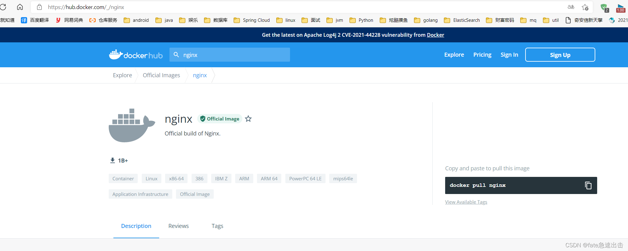Switch to the Reviews tab
628x251 pixels.
178,226
